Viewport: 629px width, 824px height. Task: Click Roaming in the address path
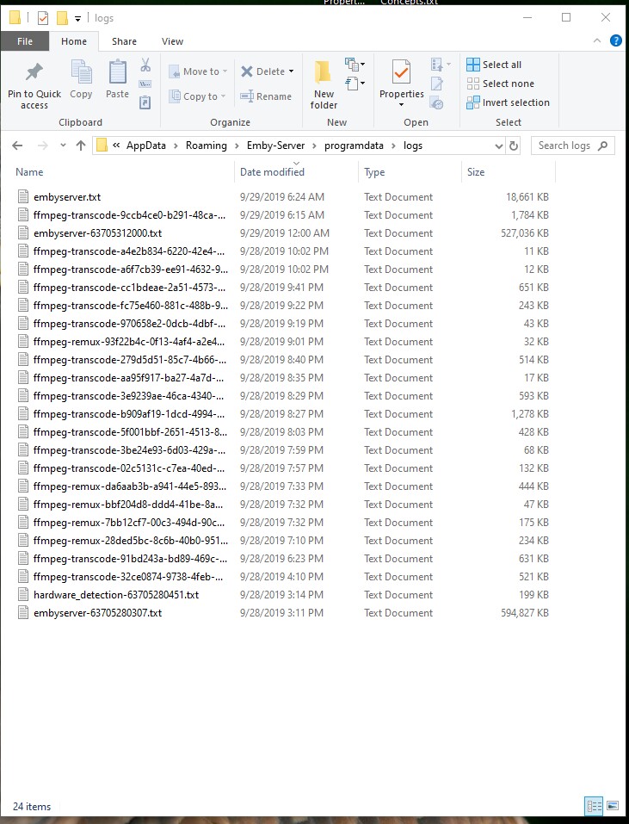(x=207, y=146)
